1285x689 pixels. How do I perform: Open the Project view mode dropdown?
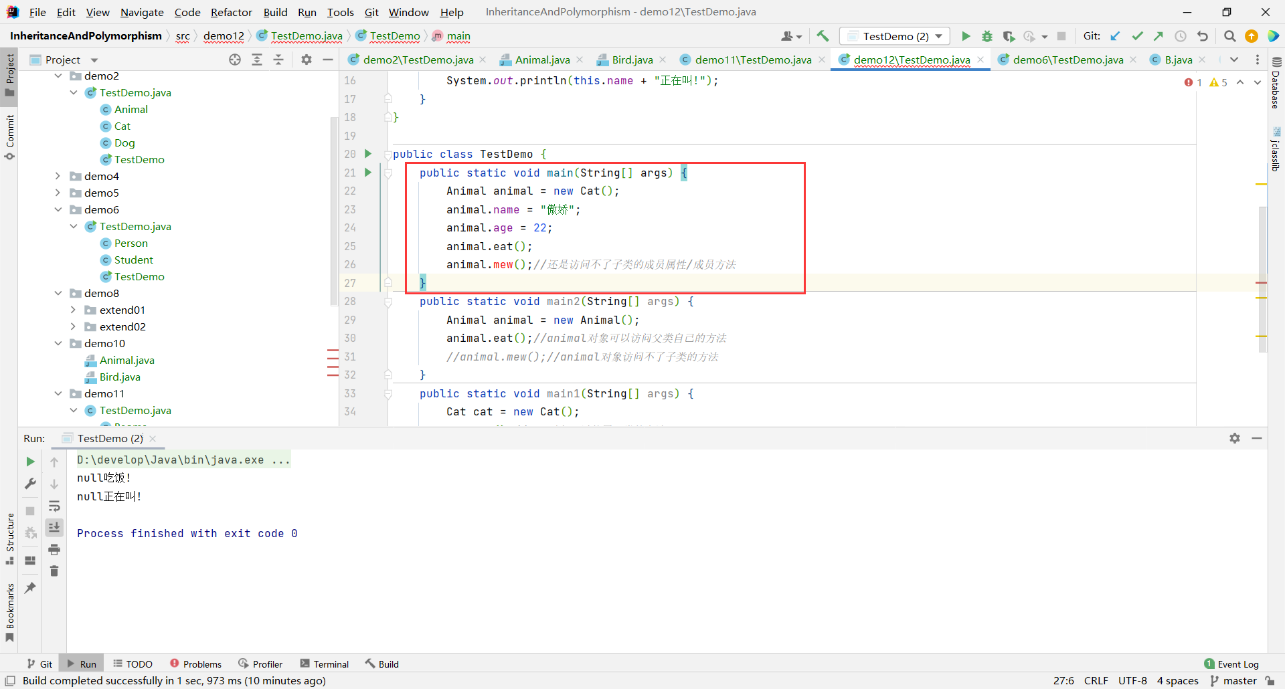(94, 60)
